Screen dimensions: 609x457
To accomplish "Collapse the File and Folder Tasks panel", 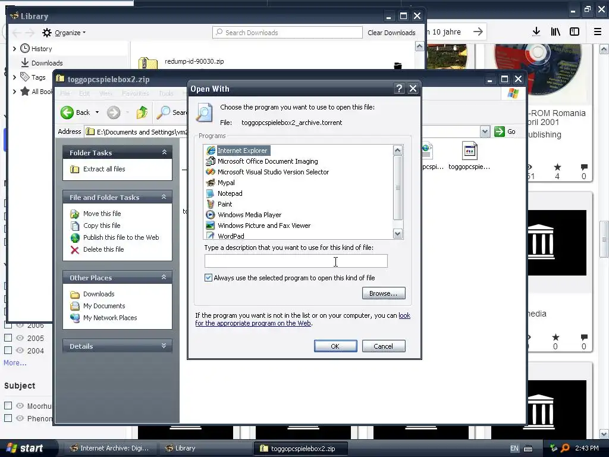I will [164, 197].
